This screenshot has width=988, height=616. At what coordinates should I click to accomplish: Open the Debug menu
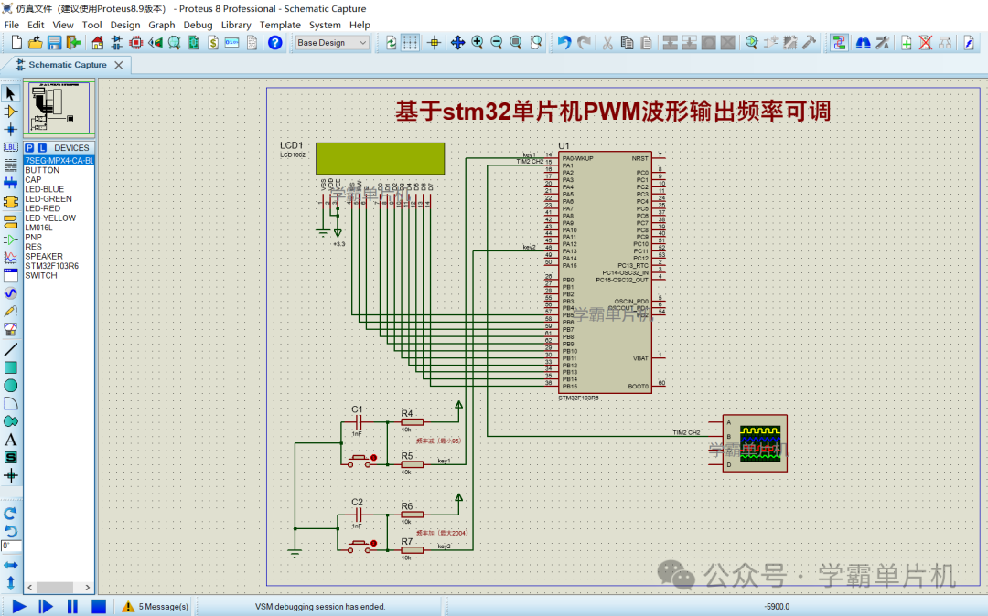198,25
